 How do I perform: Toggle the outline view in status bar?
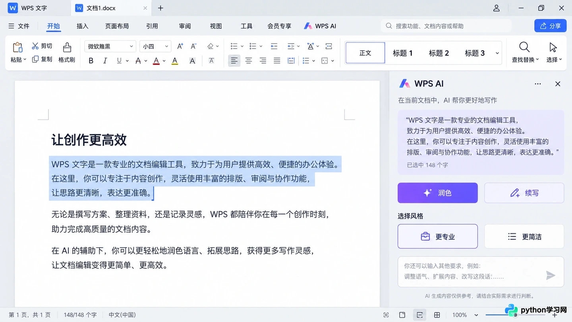(x=419, y=315)
